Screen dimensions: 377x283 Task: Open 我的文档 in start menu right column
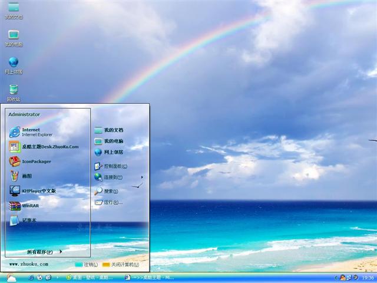[109, 130]
